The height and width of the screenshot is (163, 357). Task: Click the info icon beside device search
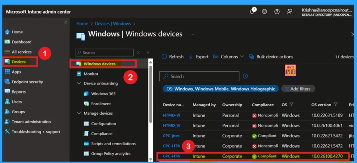245,76
